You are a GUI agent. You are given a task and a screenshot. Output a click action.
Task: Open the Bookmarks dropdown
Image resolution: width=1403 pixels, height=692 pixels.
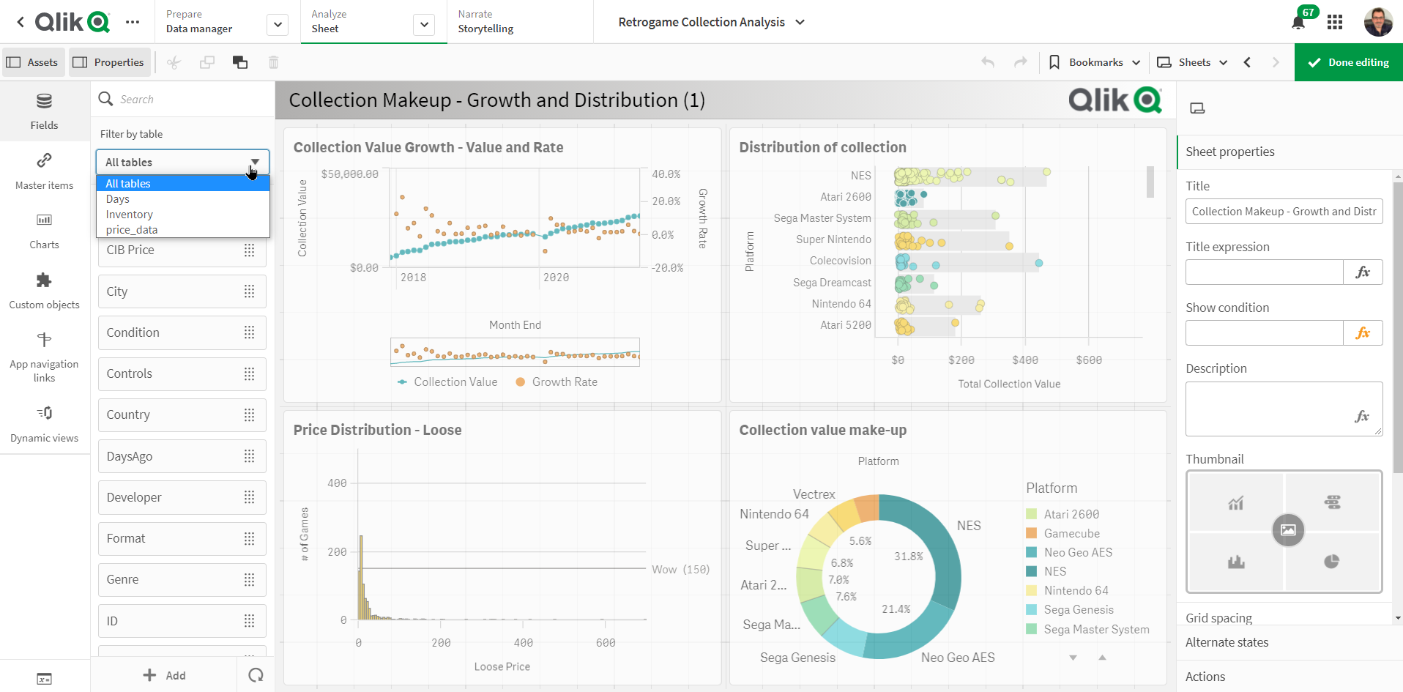click(x=1094, y=62)
